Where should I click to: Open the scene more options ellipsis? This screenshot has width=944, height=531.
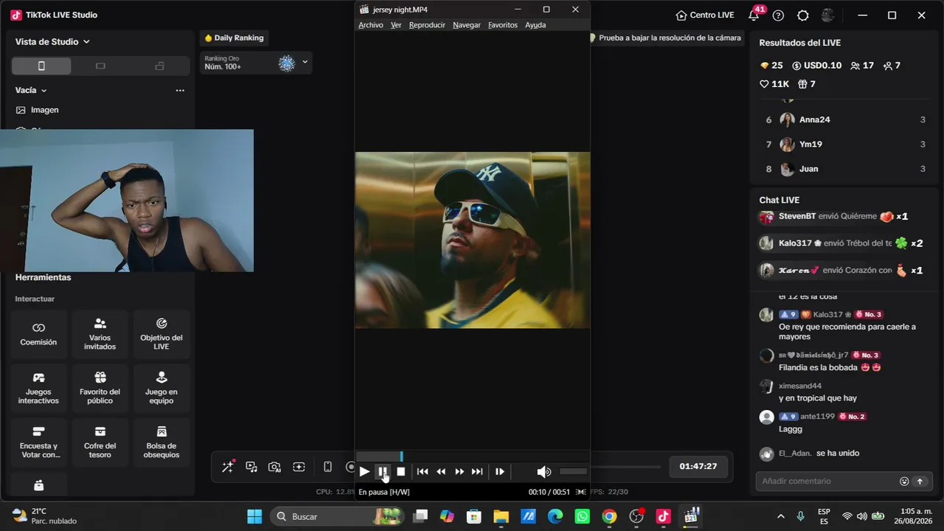[180, 91]
